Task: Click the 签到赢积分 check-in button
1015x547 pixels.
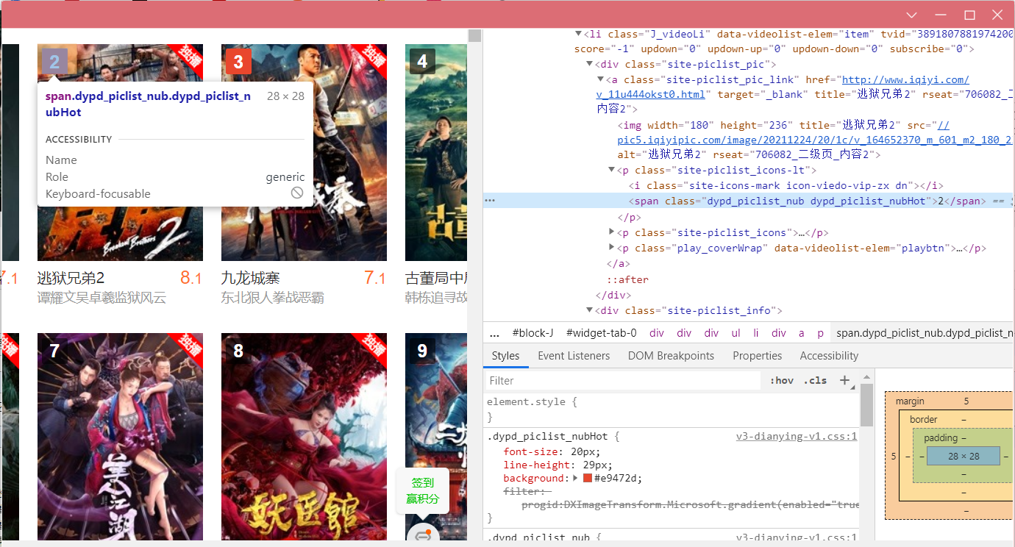Action: 423,491
